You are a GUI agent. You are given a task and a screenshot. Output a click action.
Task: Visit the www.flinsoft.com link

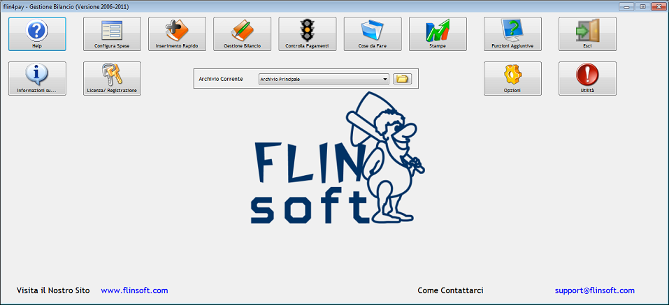134,290
